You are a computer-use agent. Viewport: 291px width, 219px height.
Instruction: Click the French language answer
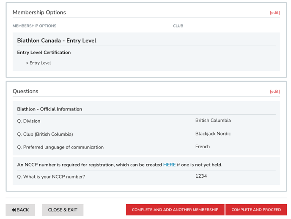pyautogui.click(x=202, y=147)
